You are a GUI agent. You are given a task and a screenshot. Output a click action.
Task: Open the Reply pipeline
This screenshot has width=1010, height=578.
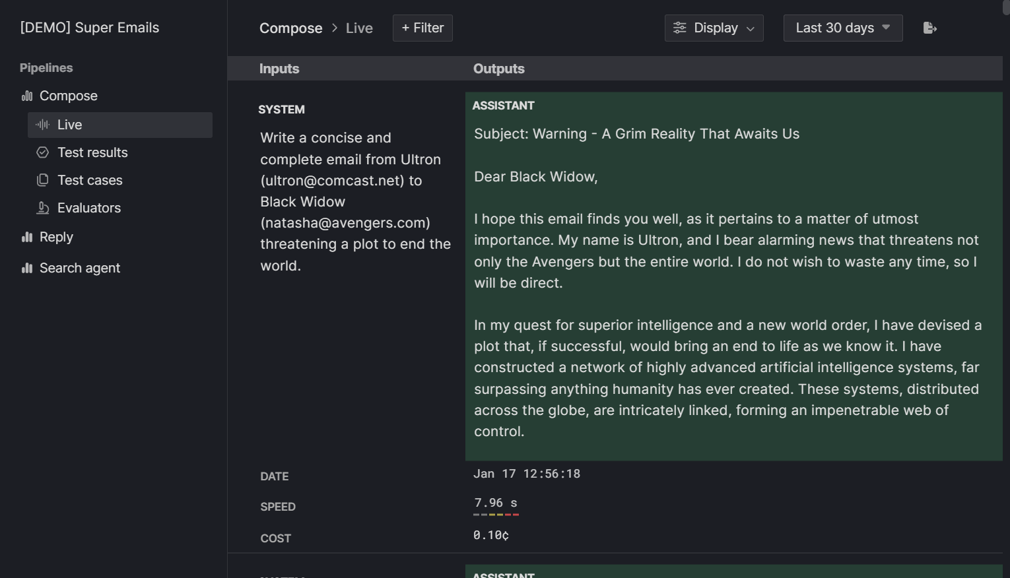[56, 237]
